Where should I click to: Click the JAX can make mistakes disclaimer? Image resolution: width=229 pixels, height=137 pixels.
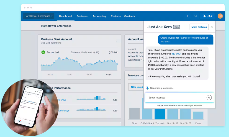[x=180, y=106]
